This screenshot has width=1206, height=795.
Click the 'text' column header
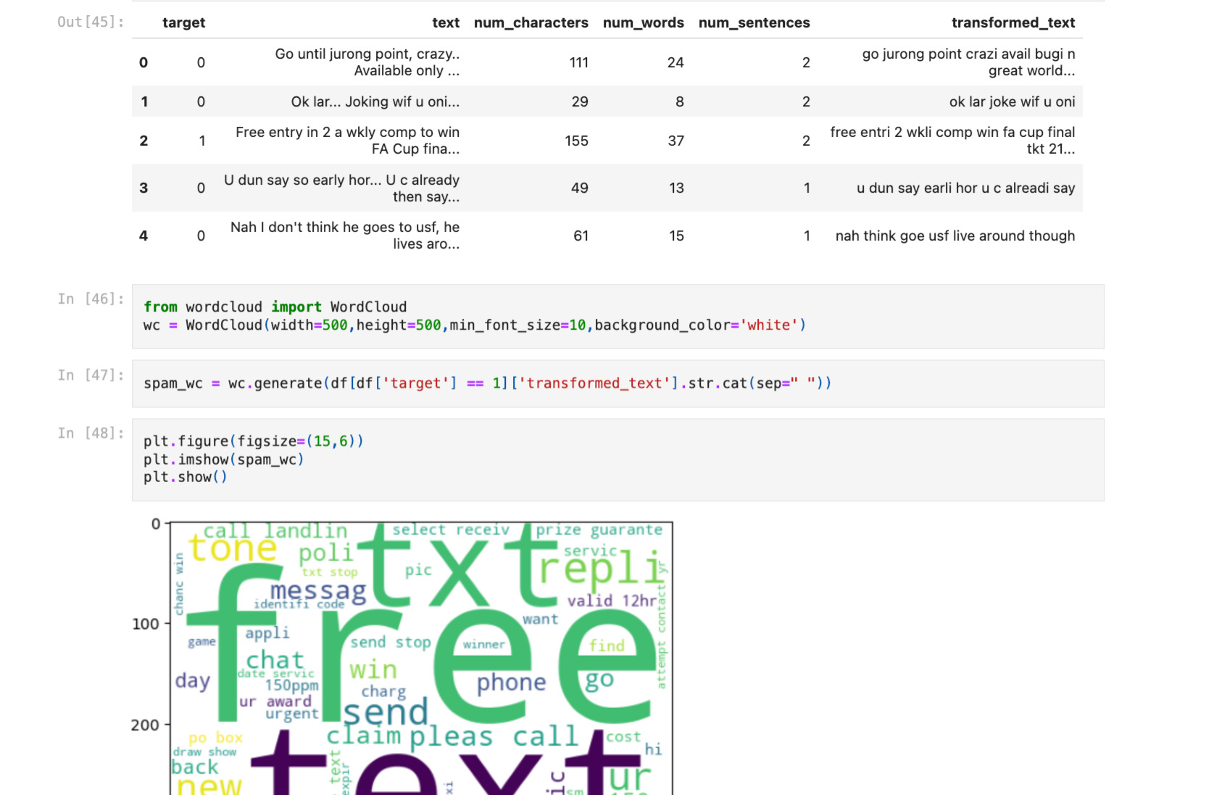(446, 22)
